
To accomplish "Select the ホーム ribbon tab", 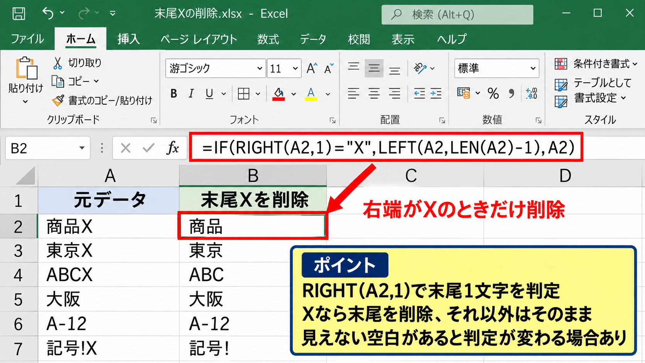I will tap(81, 39).
